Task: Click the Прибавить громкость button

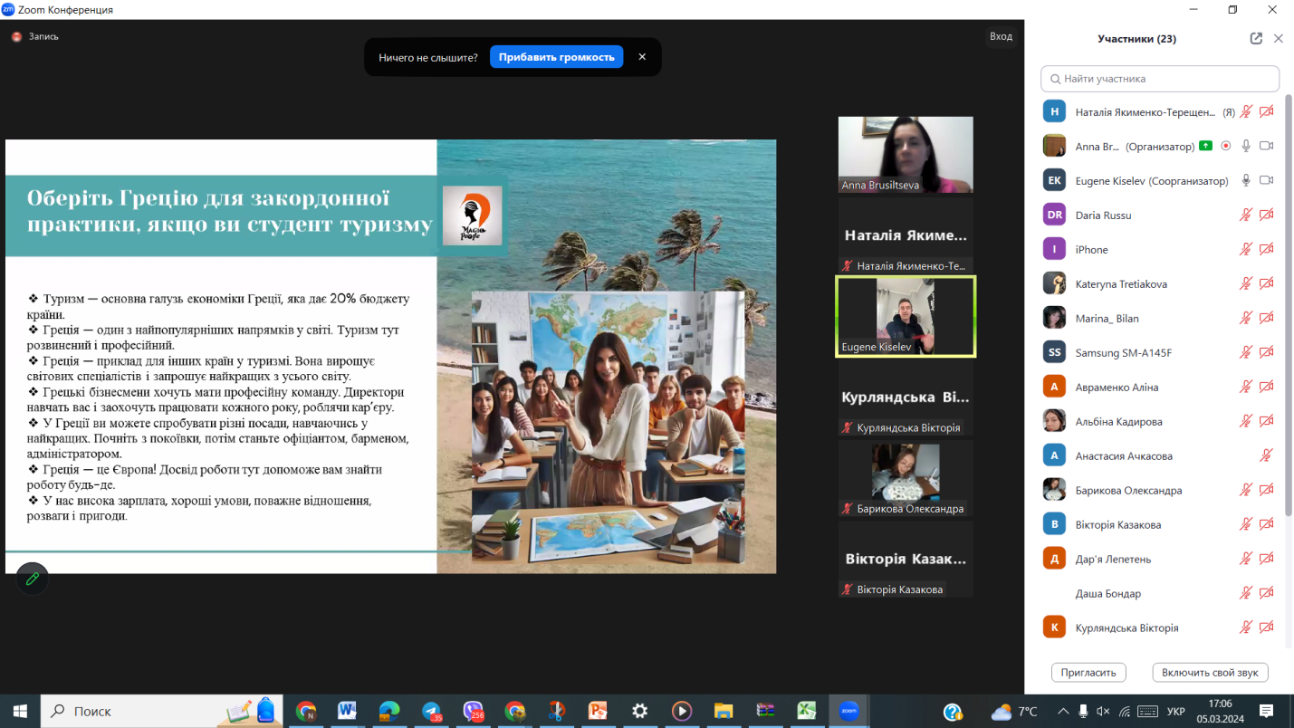Action: click(556, 57)
